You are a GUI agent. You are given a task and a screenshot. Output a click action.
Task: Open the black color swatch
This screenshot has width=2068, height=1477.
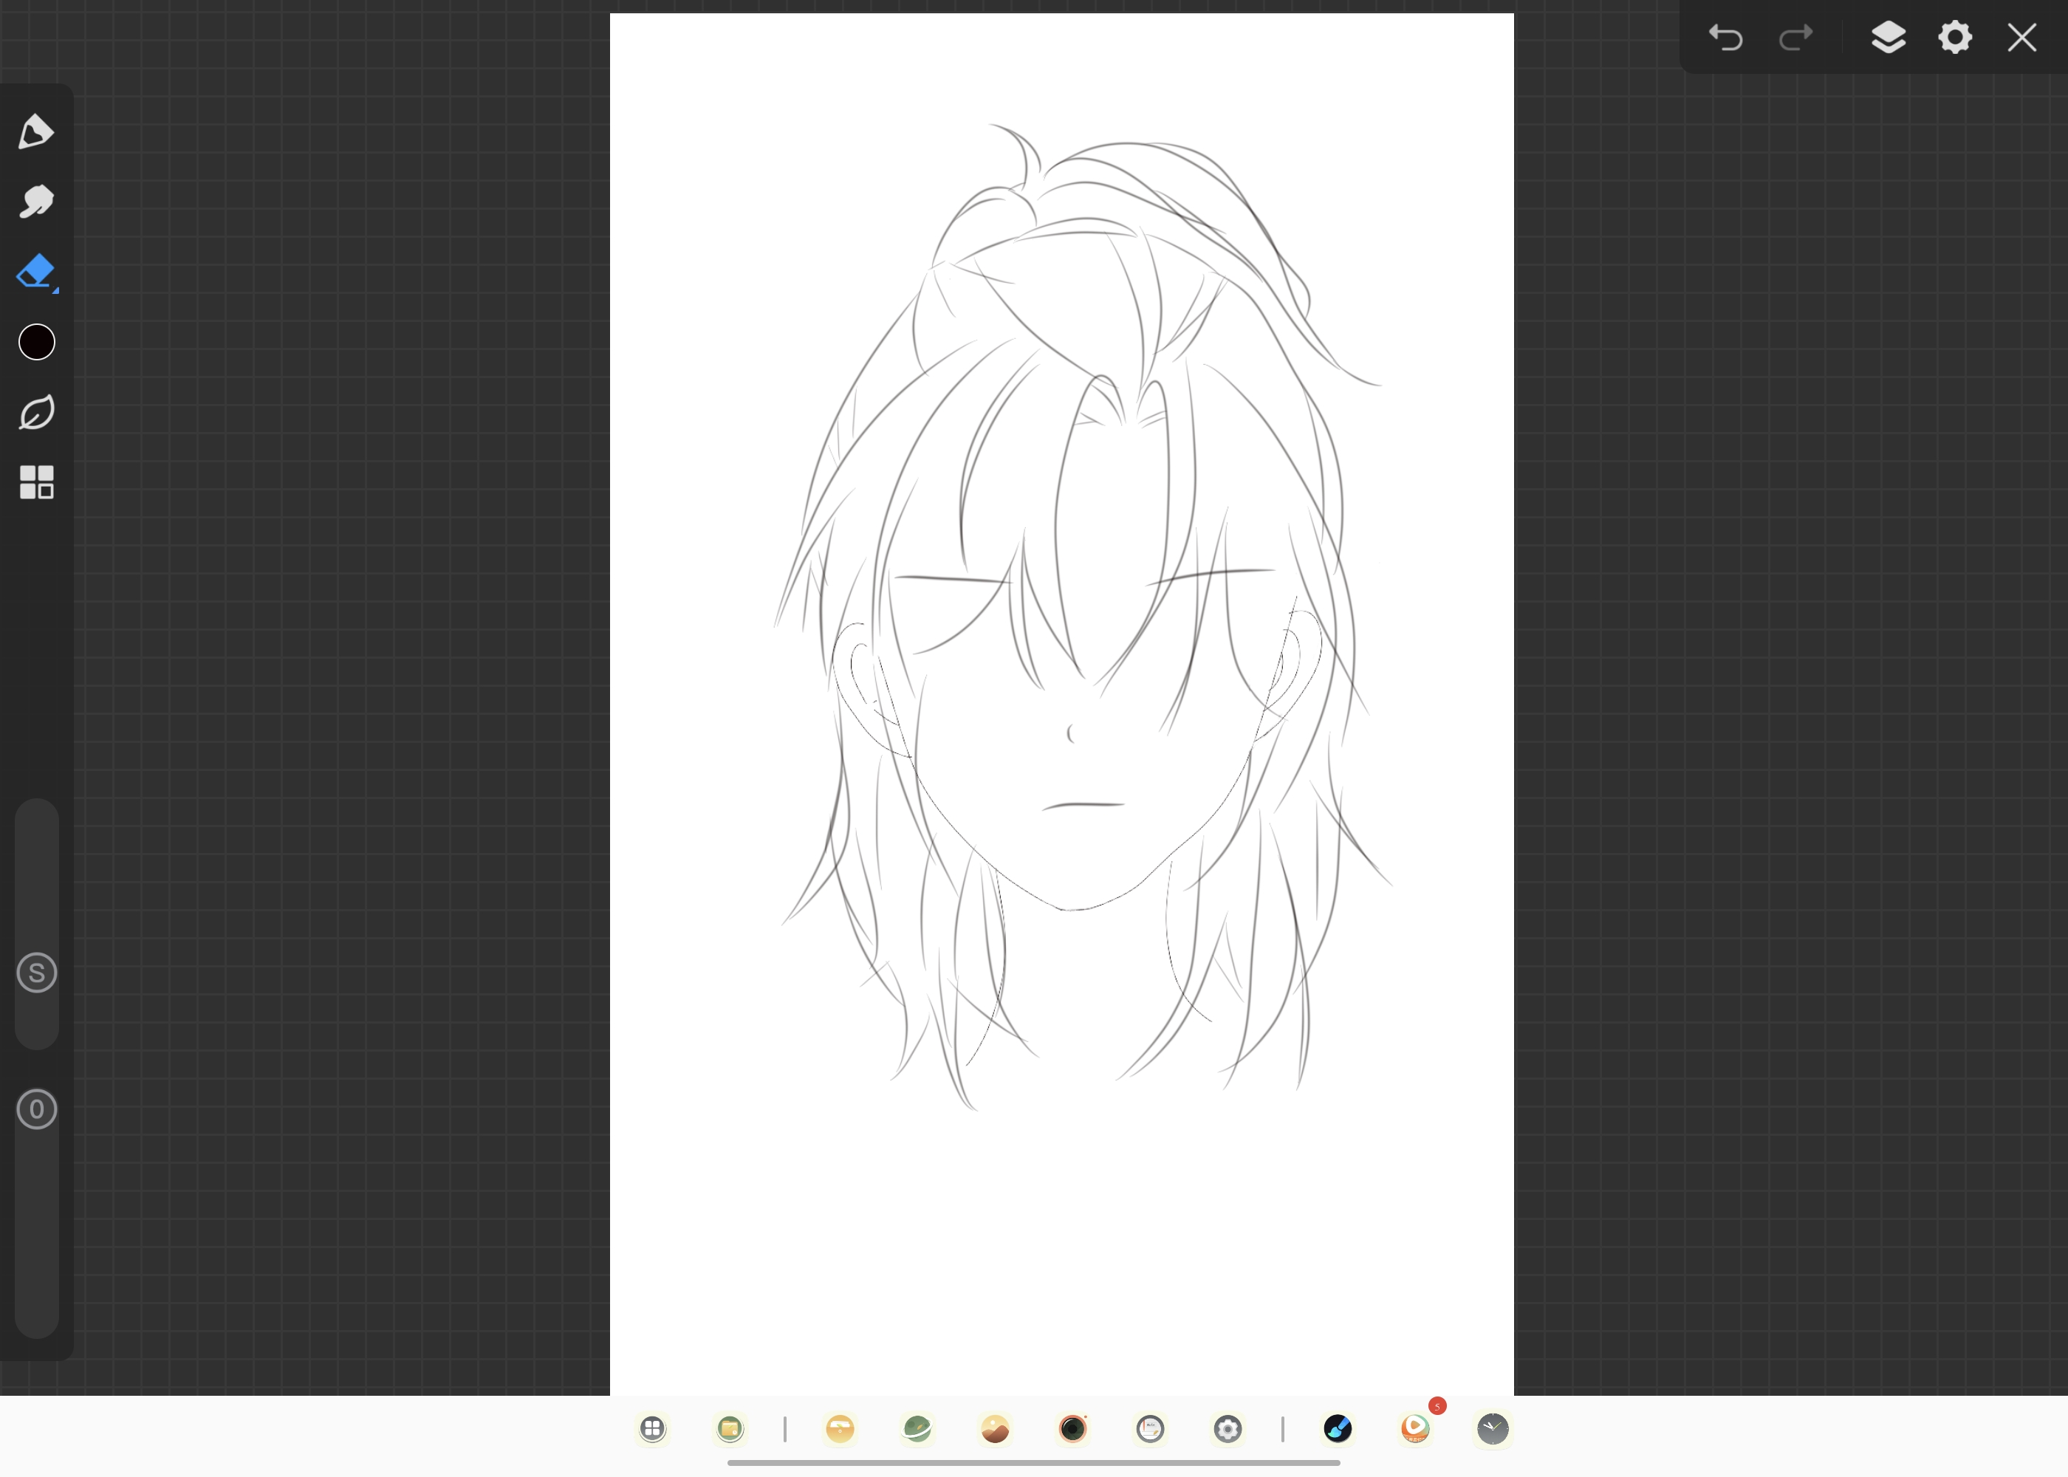click(x=36, y=342)
